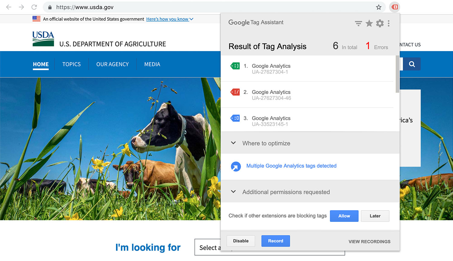
Task: Click the Allow button for extension check
Action: point(344,216)
